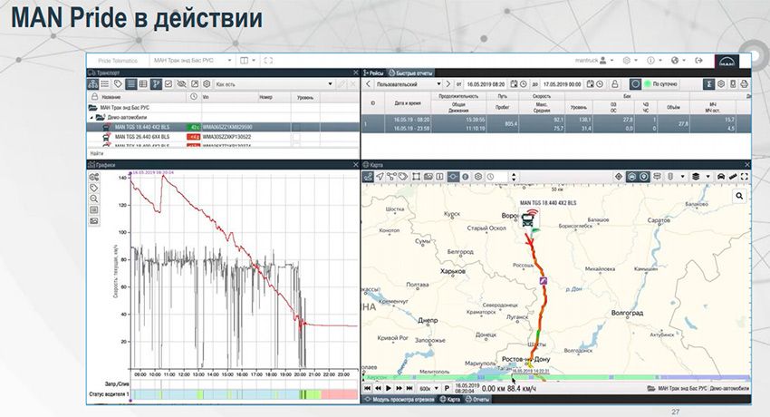Open the tags filter icon in Транспорт toolbar
Screen dimensions: 770x417
118,83
